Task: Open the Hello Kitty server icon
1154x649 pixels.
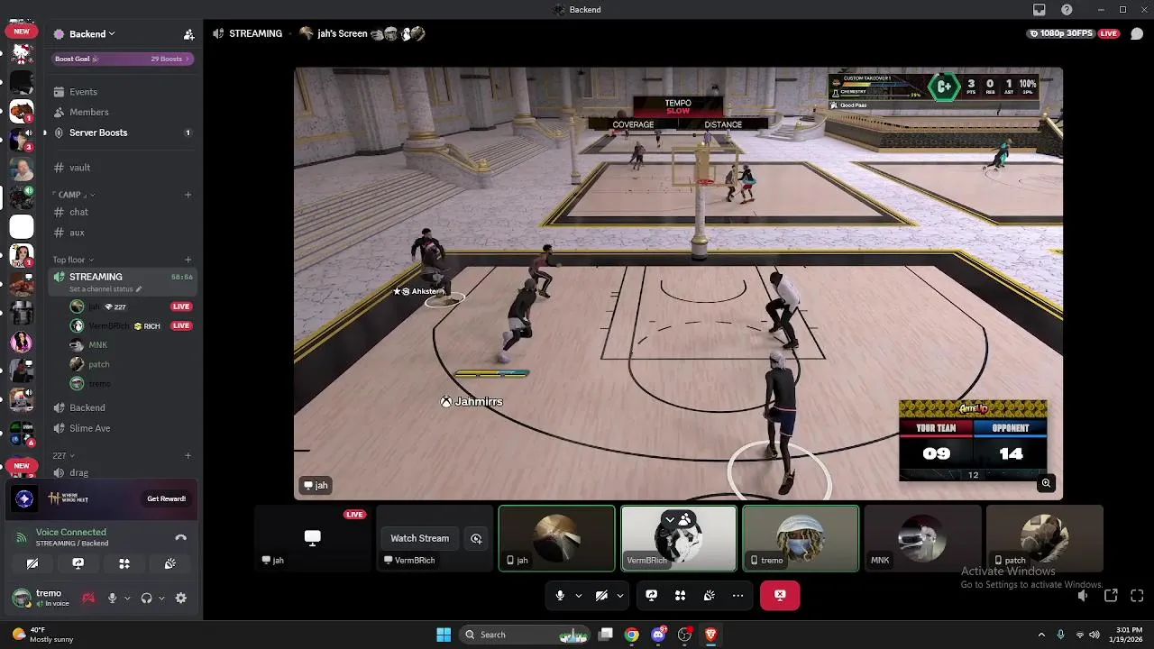Action: coord(22,55)
